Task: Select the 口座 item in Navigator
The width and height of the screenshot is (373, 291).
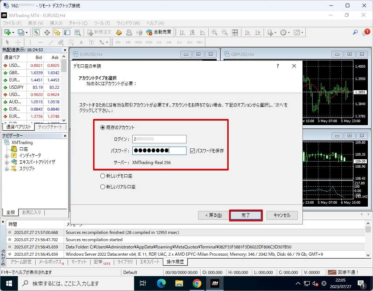Action: (x=24, y=149)
